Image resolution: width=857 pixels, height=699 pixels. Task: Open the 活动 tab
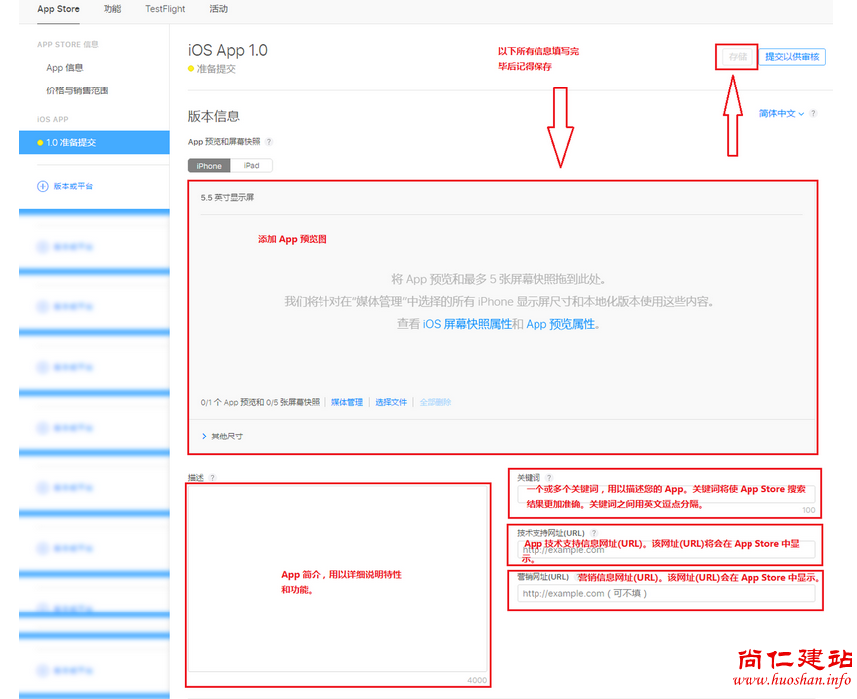tap(219, 9)
